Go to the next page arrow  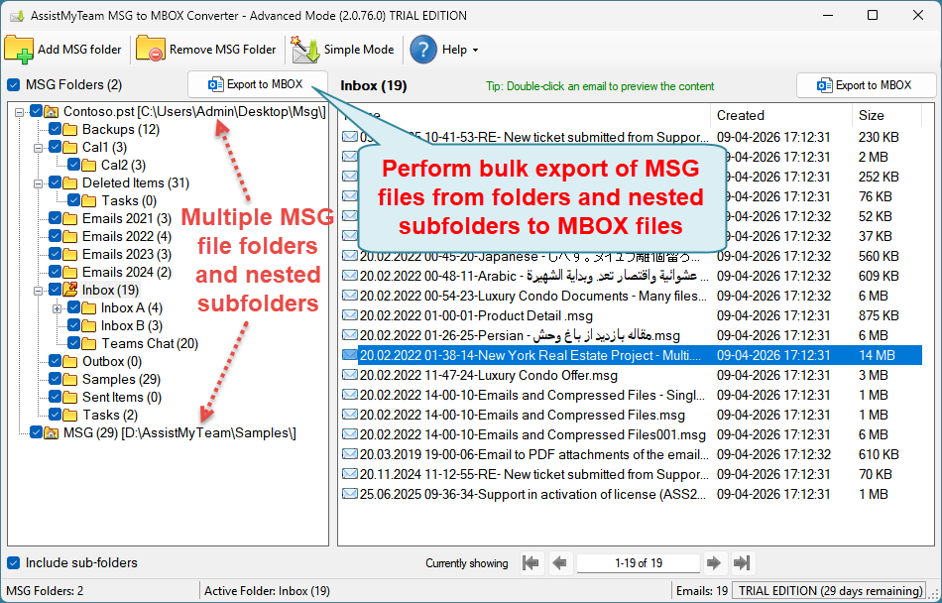coord(713,563)
